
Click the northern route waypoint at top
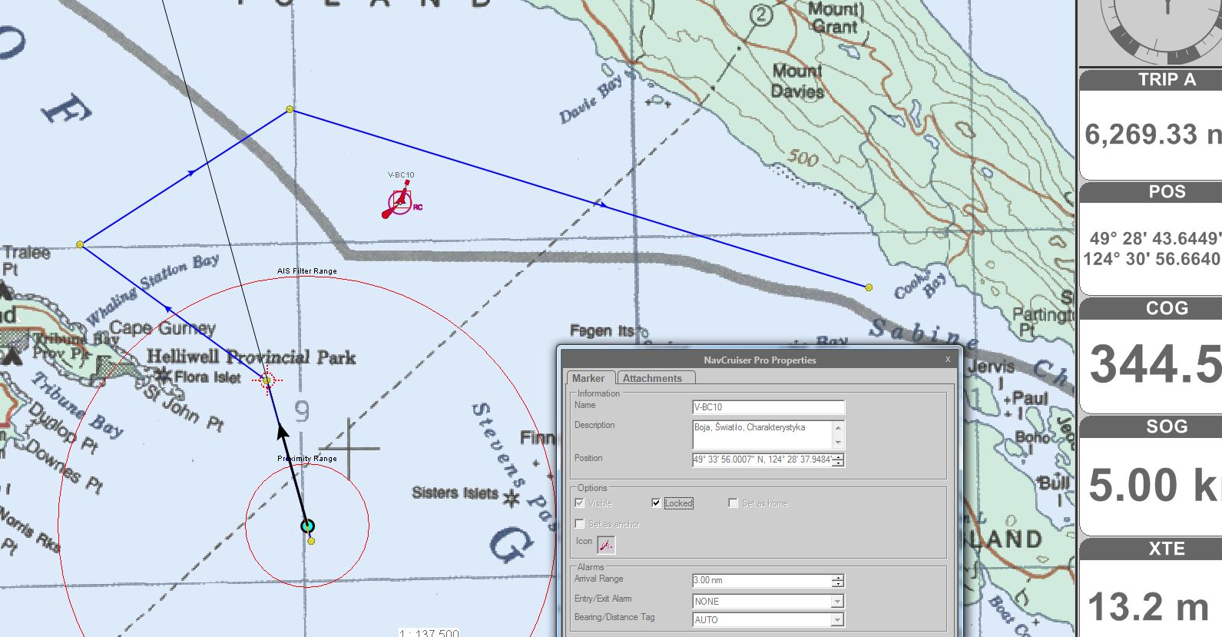click(x=290, y=109)
